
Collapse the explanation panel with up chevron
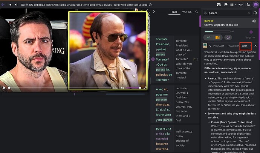tap(255, 46)
